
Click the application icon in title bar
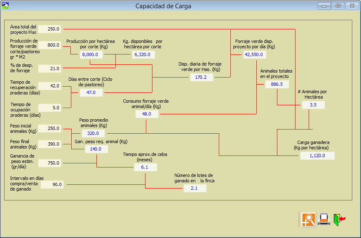tap(5, 6)
